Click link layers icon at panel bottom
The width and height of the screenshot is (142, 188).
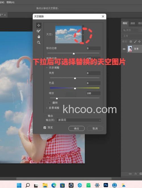130,174
